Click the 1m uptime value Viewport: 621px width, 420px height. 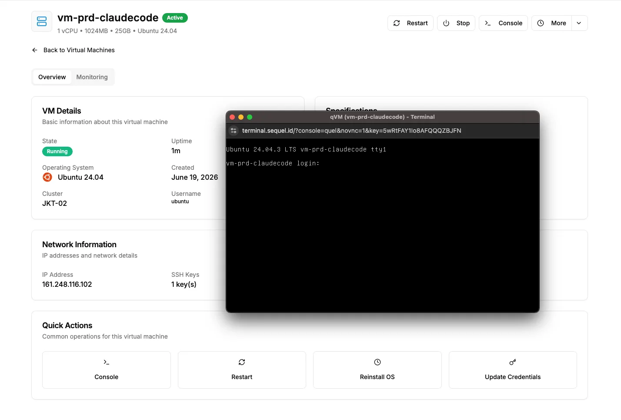176,151
